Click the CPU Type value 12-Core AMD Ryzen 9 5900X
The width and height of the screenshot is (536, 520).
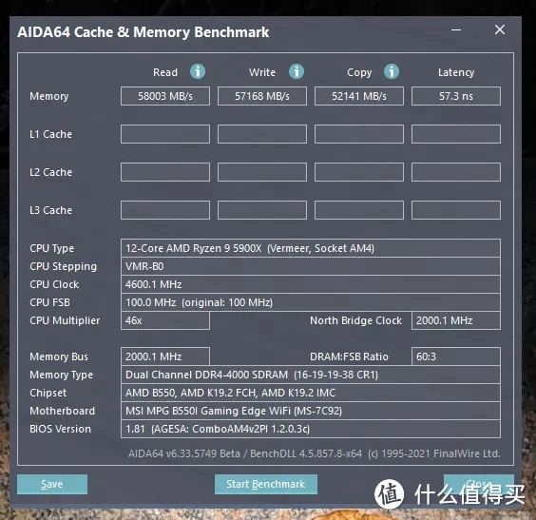(311, 248)
